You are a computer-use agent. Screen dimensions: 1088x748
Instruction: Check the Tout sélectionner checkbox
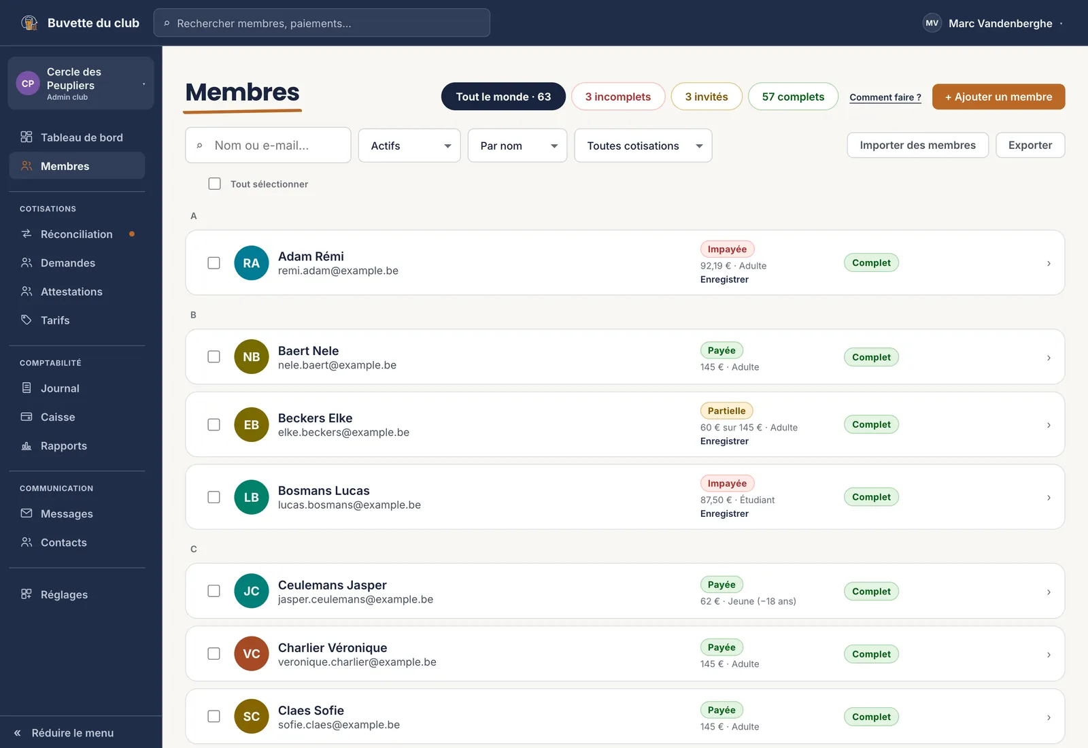click(215, 184)
